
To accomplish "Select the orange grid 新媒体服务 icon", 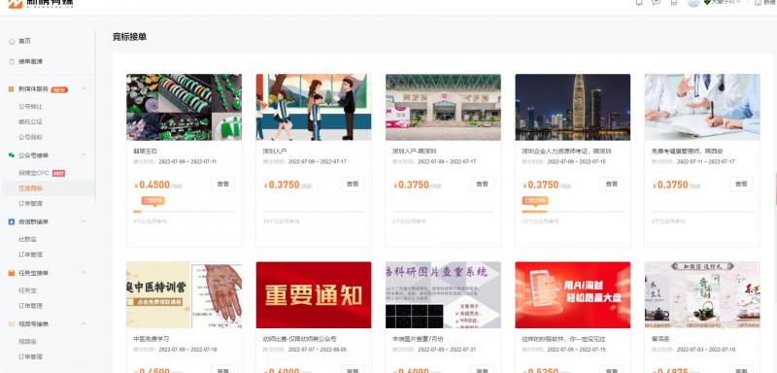I will pos(12,89).
